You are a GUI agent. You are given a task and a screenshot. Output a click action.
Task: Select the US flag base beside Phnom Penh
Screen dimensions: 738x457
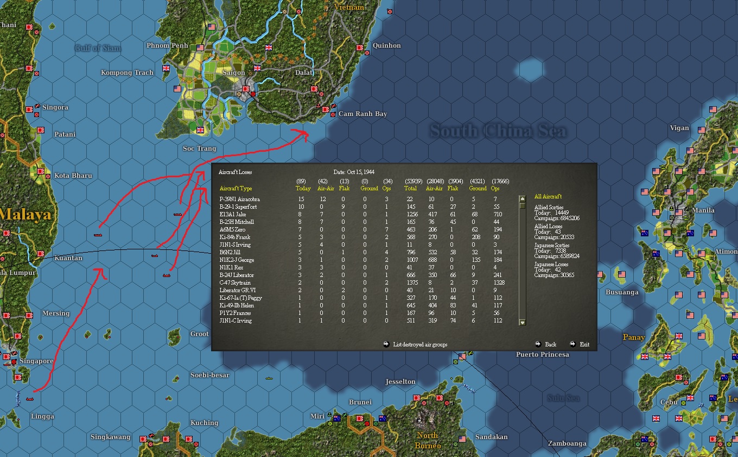coord(200,48)
